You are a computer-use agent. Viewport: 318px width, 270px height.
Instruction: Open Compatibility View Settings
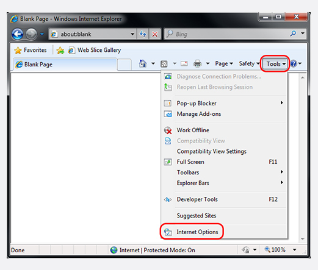point(224,151)
